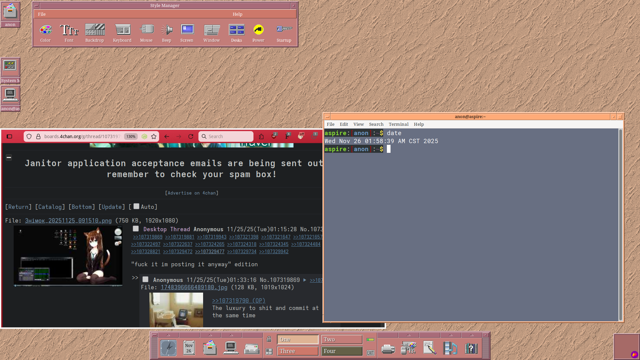Tick the Desktop Thread post checkbox
This screenshot has width=640, height=360.
click(136, 229)
